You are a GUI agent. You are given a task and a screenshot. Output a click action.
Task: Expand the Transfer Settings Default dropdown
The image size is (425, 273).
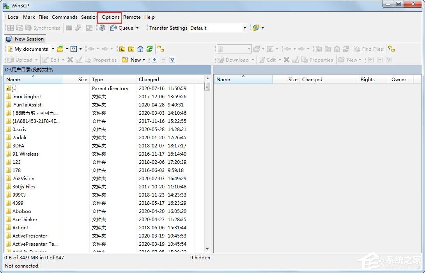coord(244,28)
